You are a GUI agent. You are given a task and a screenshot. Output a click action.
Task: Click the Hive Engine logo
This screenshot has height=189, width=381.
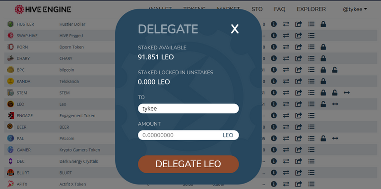[x=43, y=9]
